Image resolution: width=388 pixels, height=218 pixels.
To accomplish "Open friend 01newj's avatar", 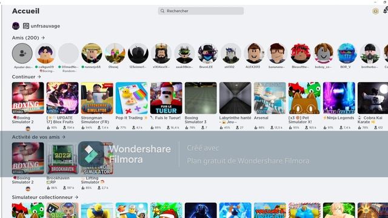I will tap(115, 53).
